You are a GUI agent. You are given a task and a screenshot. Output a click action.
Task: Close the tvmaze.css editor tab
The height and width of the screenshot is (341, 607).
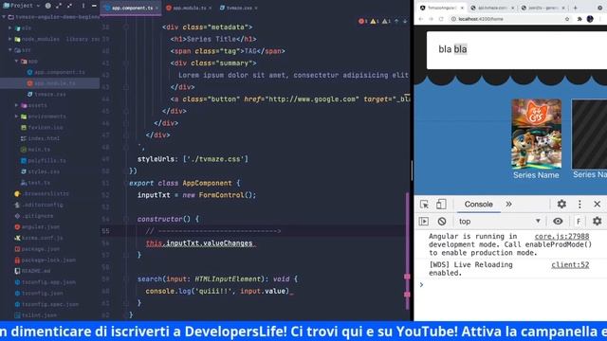[256, 9]
